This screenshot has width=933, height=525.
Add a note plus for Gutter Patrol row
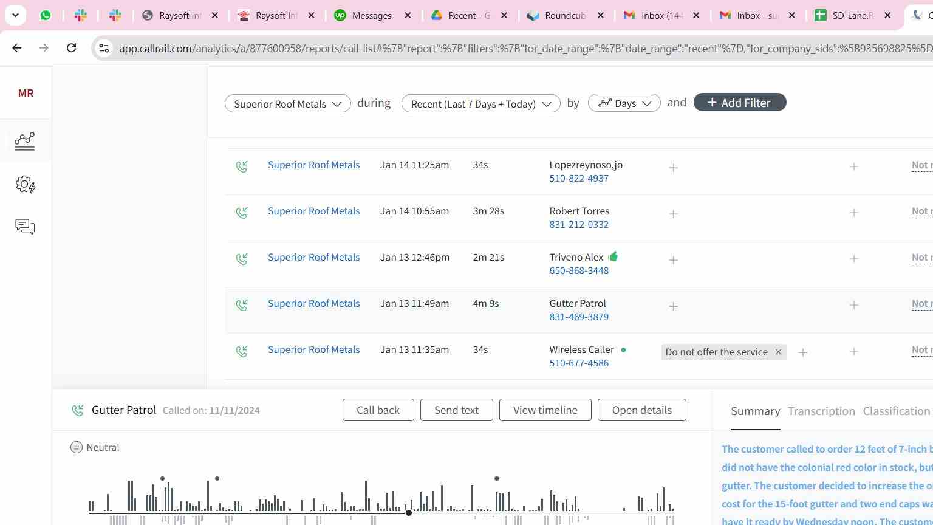[853, 305]
